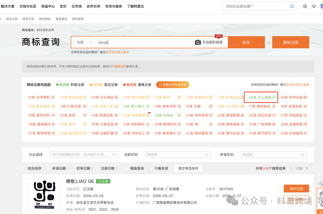Switch to 商标服务 tab
Image resolution: width=323 pixels, height=214 pixels.
(x=78, y=19)
